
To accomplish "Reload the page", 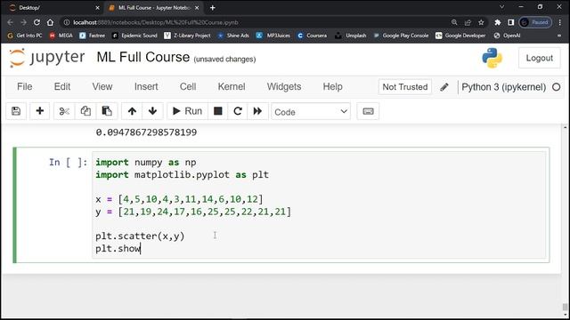I will click(x=37, y=22).
